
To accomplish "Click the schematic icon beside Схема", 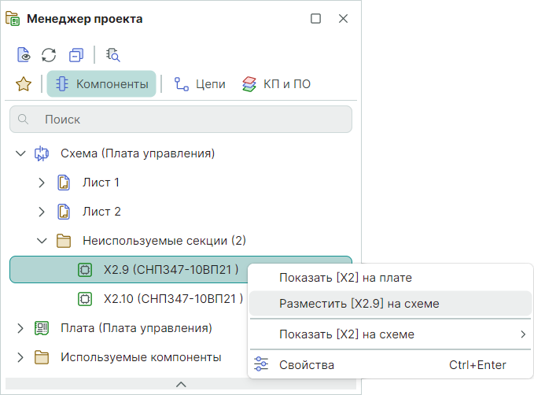I will 42,153.
